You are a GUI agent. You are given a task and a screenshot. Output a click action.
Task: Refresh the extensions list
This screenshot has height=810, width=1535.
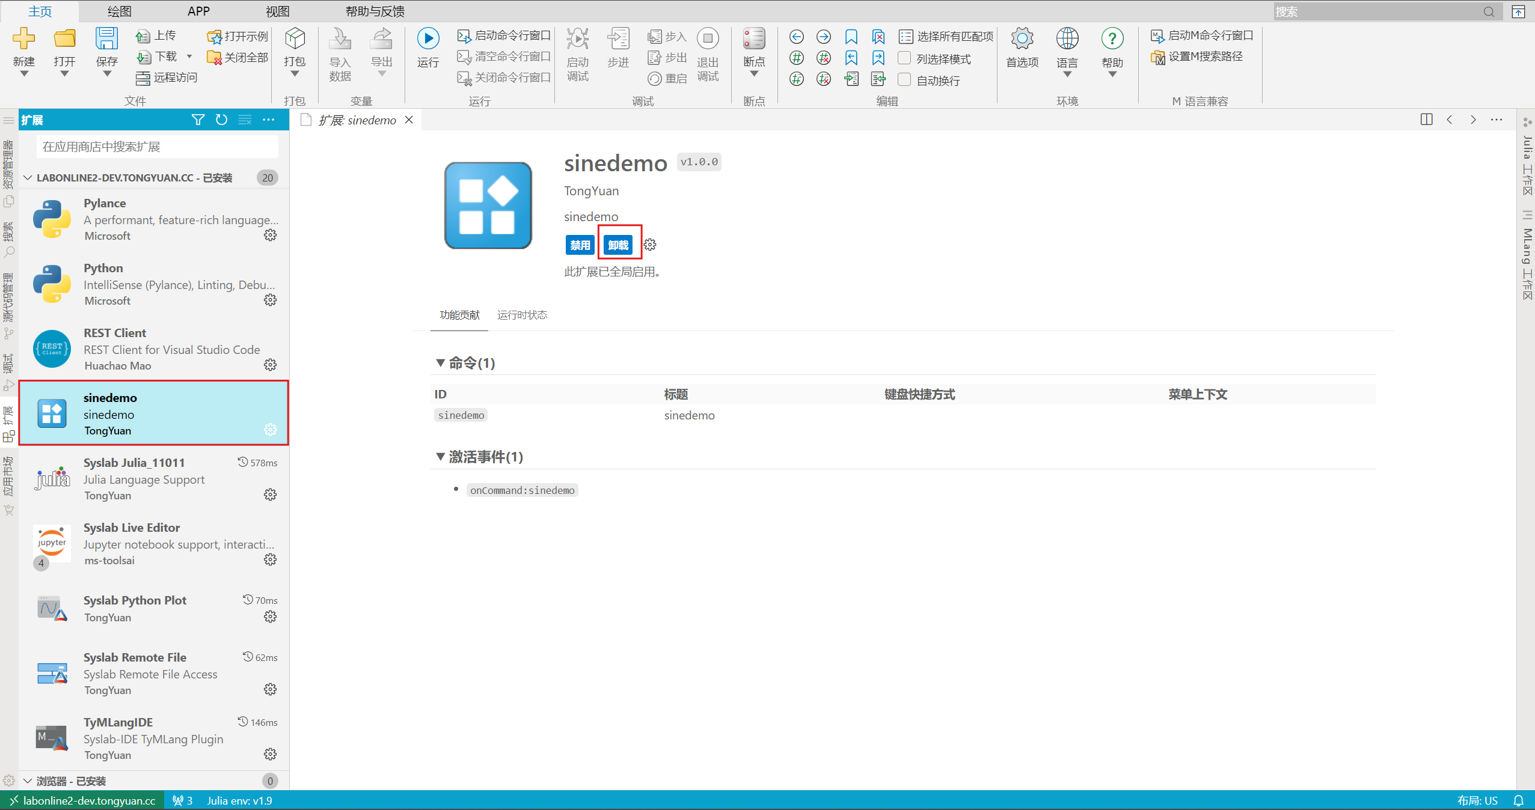coord(221,120)
